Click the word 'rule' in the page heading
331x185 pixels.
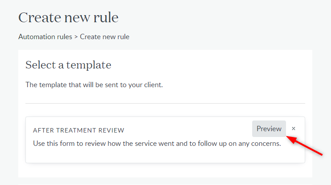tap(106, 17)
